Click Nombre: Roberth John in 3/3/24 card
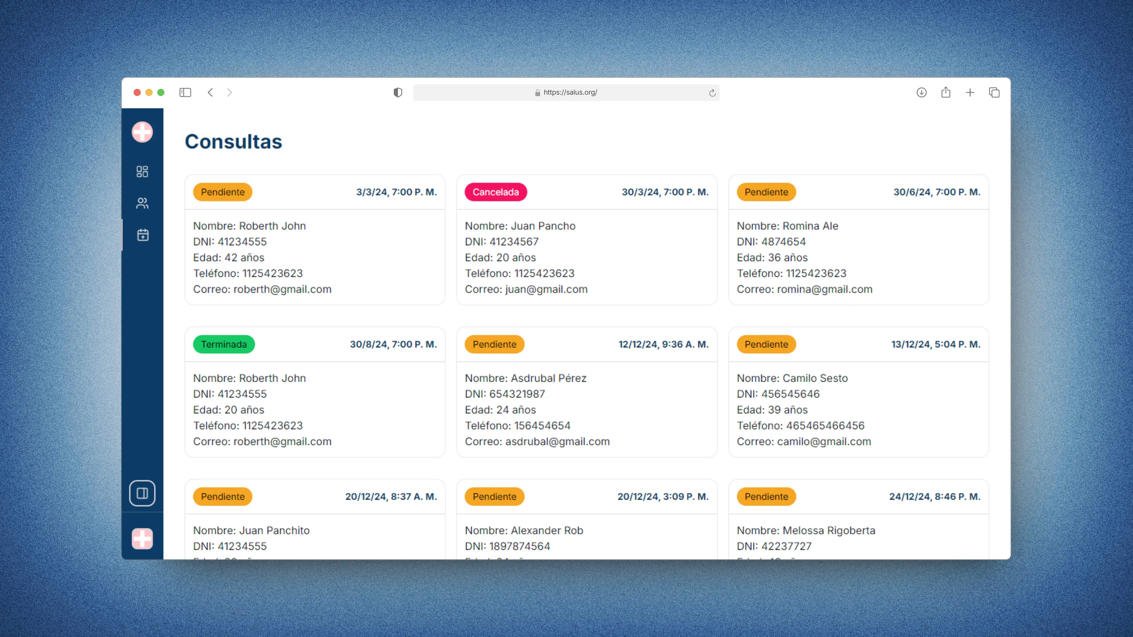This screenshot has width=1133, height=637. click(249, 226)
